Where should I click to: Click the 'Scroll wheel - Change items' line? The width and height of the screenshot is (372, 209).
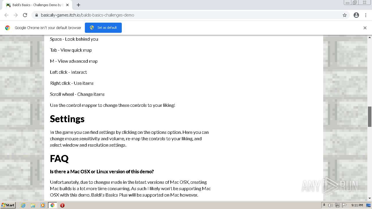[77, 94]
